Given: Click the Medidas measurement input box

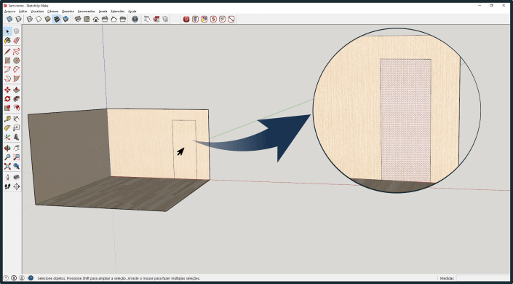Looking at the screenshot, I should coord(482,278).
